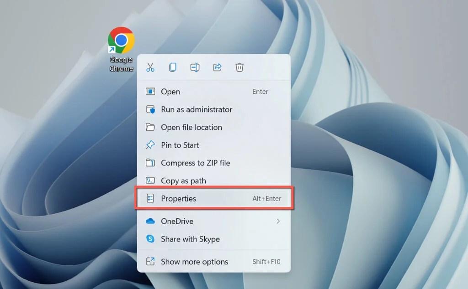Click the Copy icon in context menu
The image size is (468, 289).
point(172,67)
